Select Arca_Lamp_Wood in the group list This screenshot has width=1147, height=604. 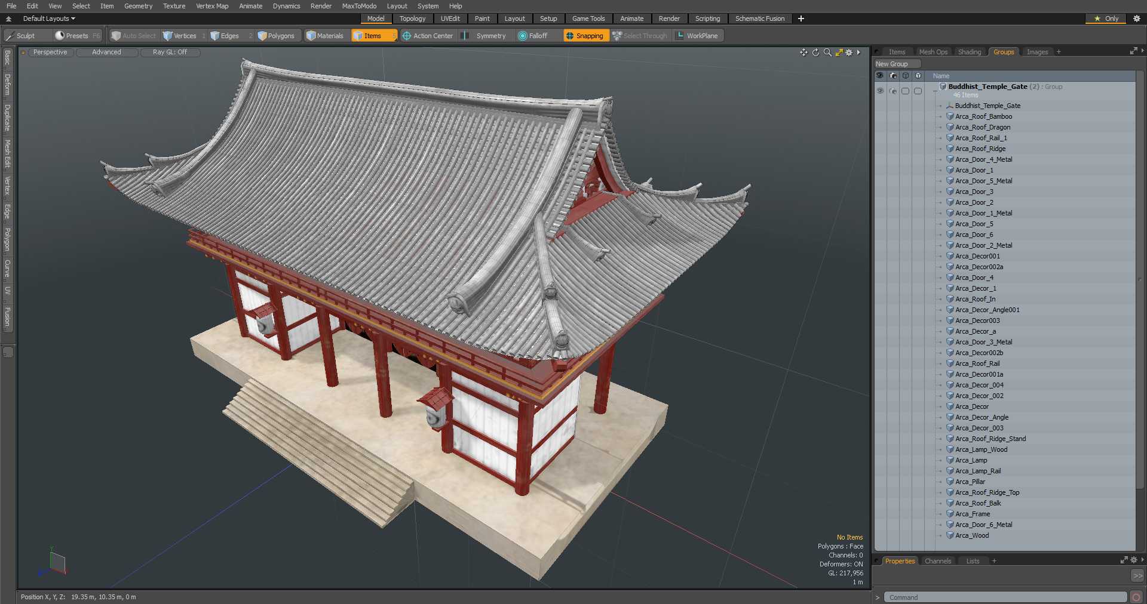click(981, 449)
